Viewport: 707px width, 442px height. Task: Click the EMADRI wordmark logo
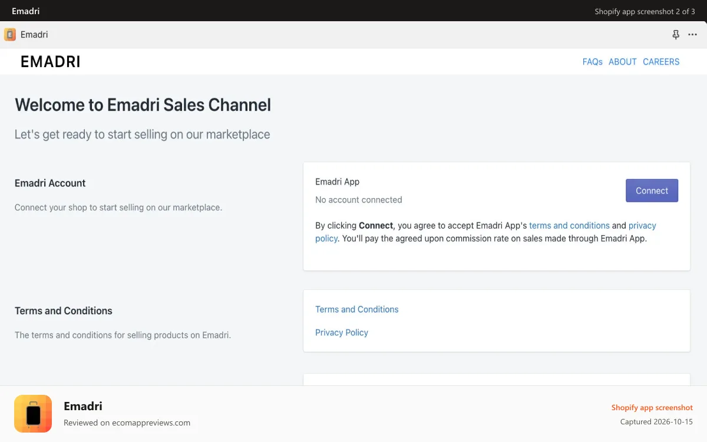pyautogui.click(x=51, y=62)
